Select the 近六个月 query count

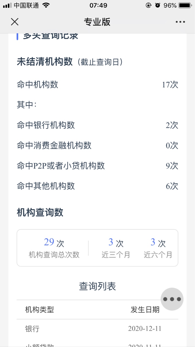(158, 248)
